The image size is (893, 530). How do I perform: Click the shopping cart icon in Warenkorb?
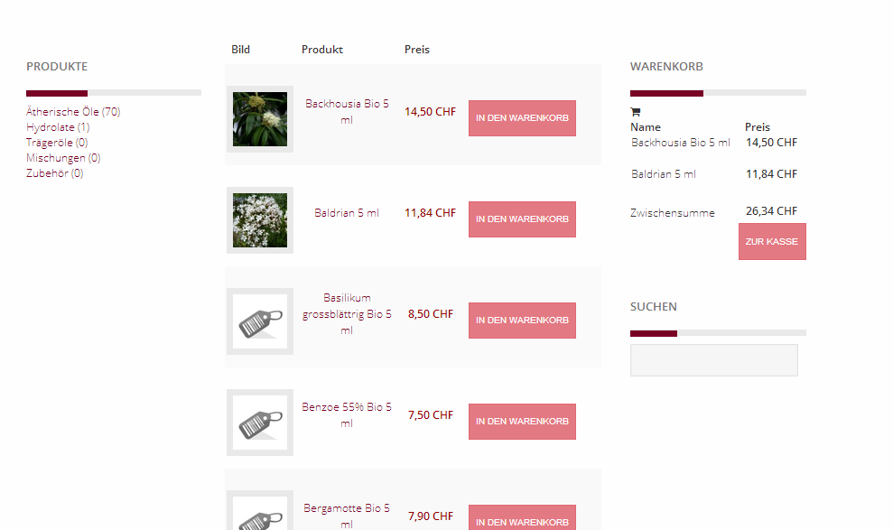coord(635,112)
